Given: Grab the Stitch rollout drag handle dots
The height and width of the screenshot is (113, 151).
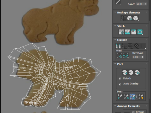Looking at the screenshot, I should pos(146,26).
